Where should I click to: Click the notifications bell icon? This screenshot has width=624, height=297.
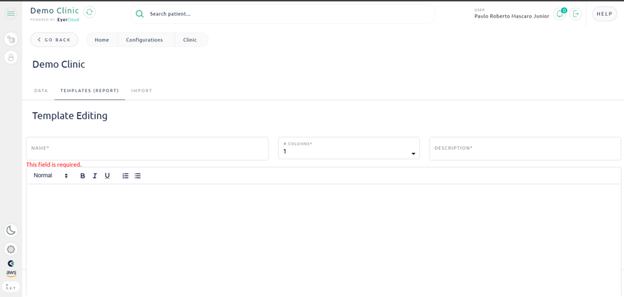(x=559, y=14)
